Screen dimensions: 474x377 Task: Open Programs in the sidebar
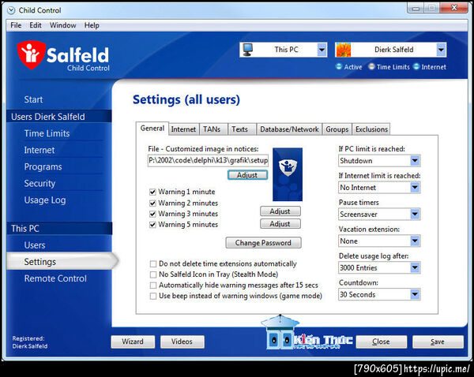(43, 167)
